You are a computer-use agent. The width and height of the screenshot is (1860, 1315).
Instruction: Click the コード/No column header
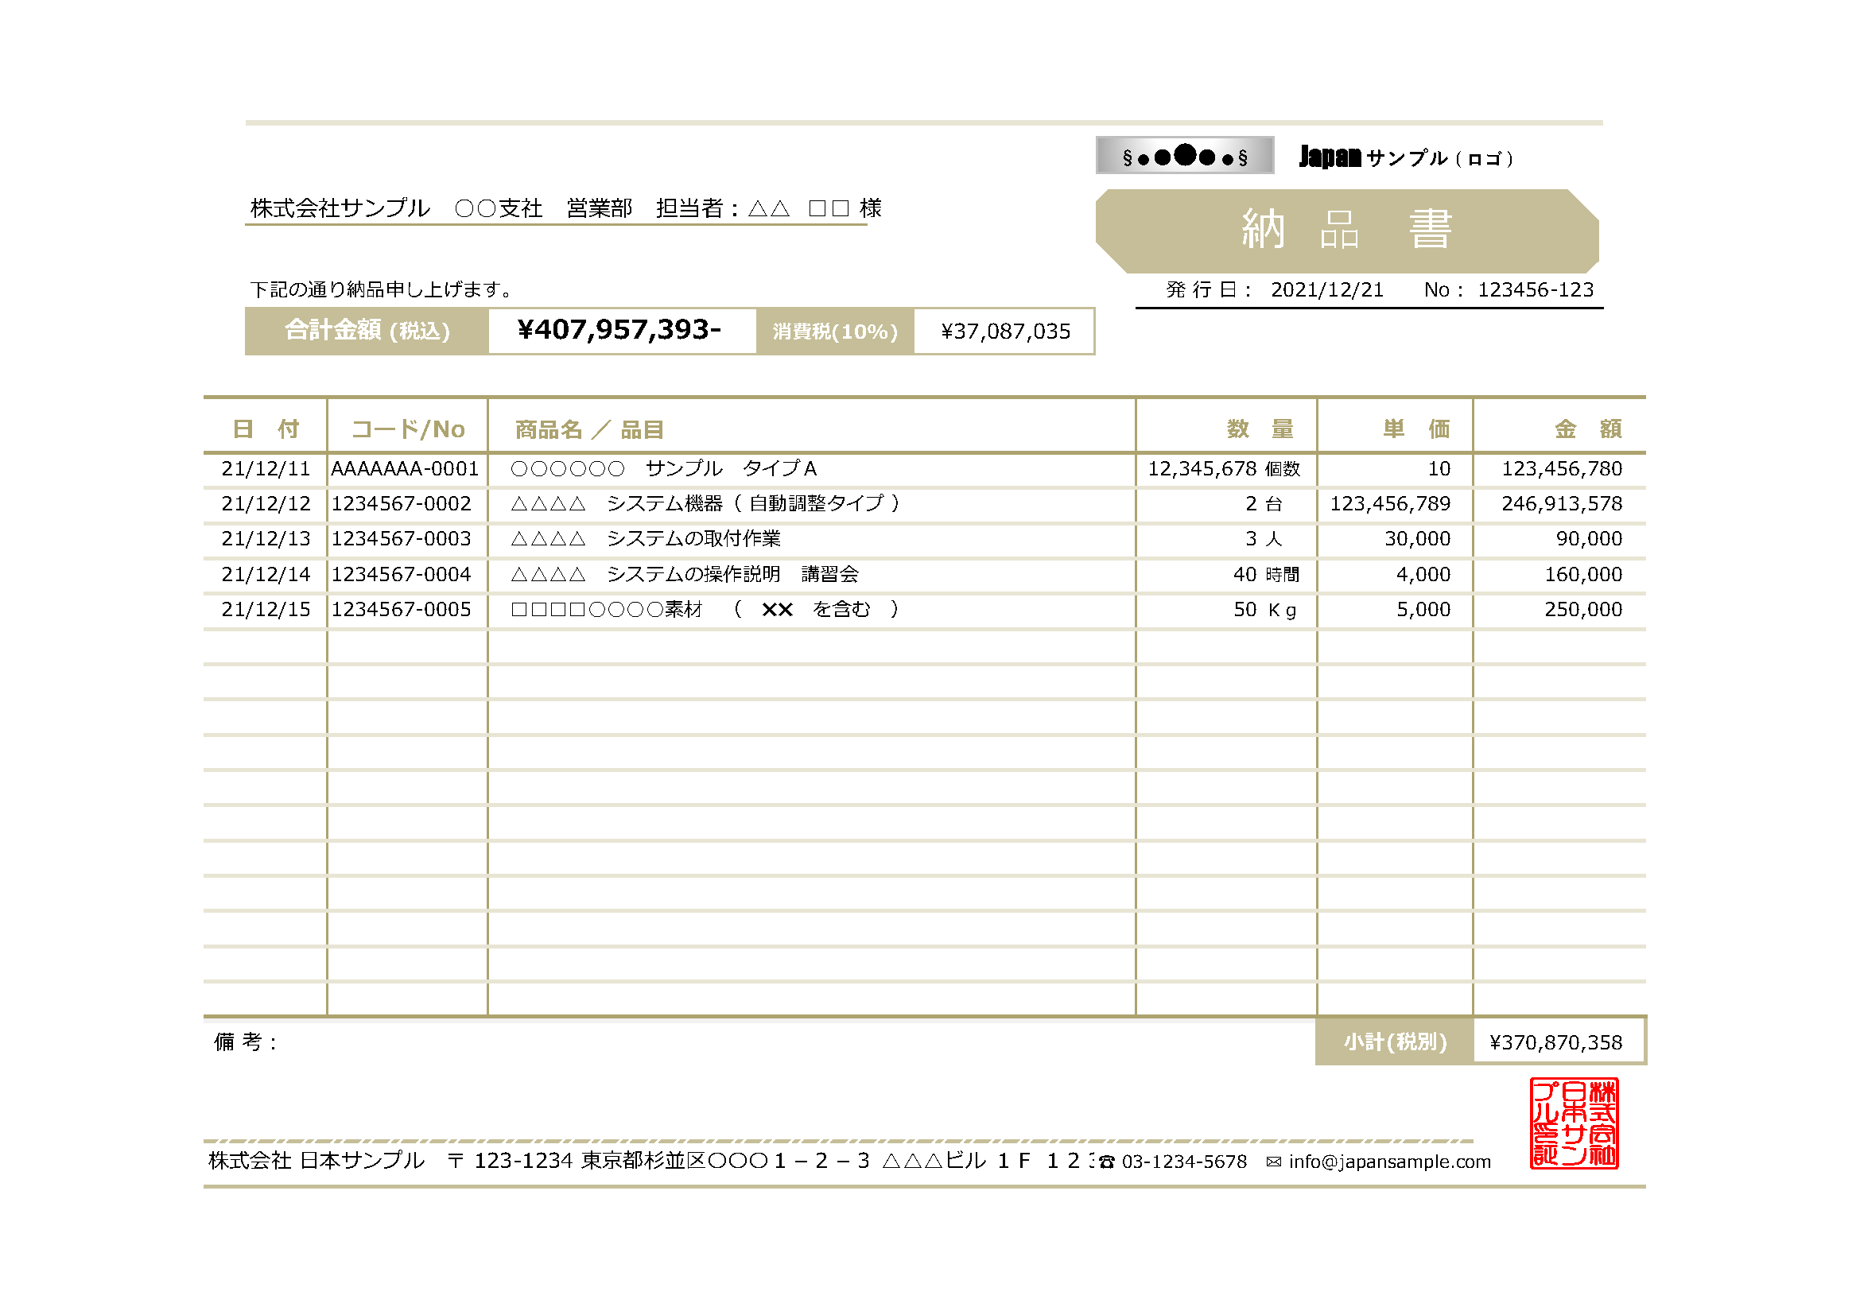click(x=407, y=429)
